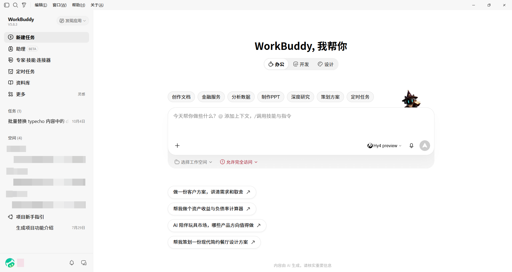
Task: Open the 关于(A) menu
Action: pos(97,5)
